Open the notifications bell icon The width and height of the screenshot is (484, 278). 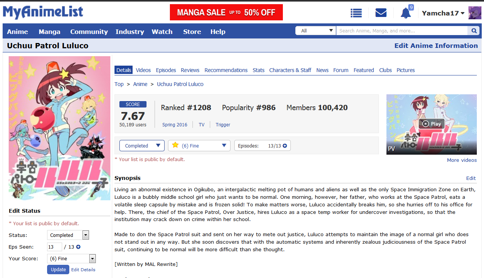point(406,13)
